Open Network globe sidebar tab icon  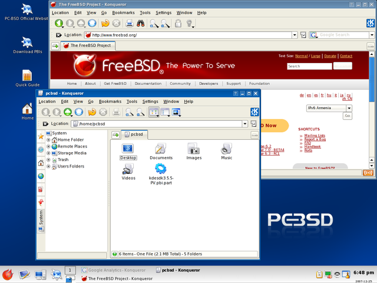(41, 176)
